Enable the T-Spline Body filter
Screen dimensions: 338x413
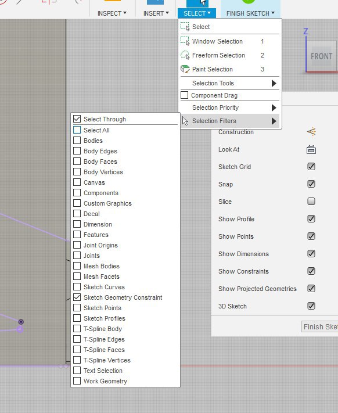coord(77,328)
